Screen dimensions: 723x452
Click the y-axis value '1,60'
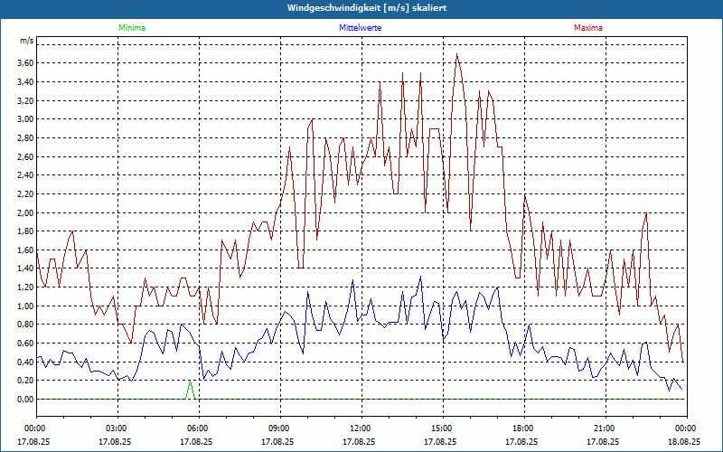pyautogui.click(x=25, y=250)
